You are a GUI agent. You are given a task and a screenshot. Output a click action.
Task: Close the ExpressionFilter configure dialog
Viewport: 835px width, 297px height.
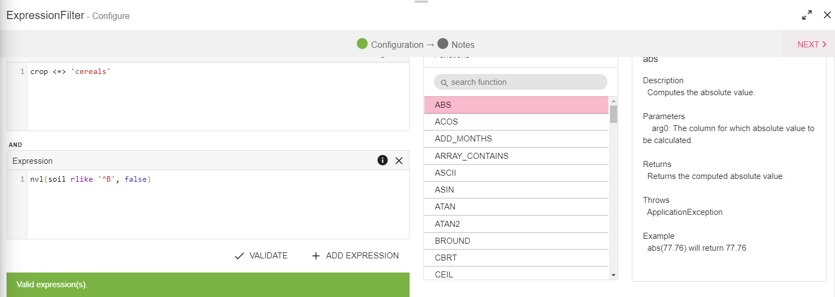tap(827, 15)
